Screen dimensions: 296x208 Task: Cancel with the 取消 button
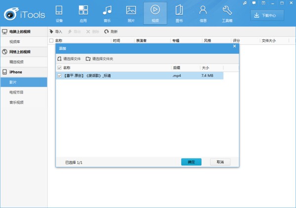pyautogui.click(x=220, y=162)
